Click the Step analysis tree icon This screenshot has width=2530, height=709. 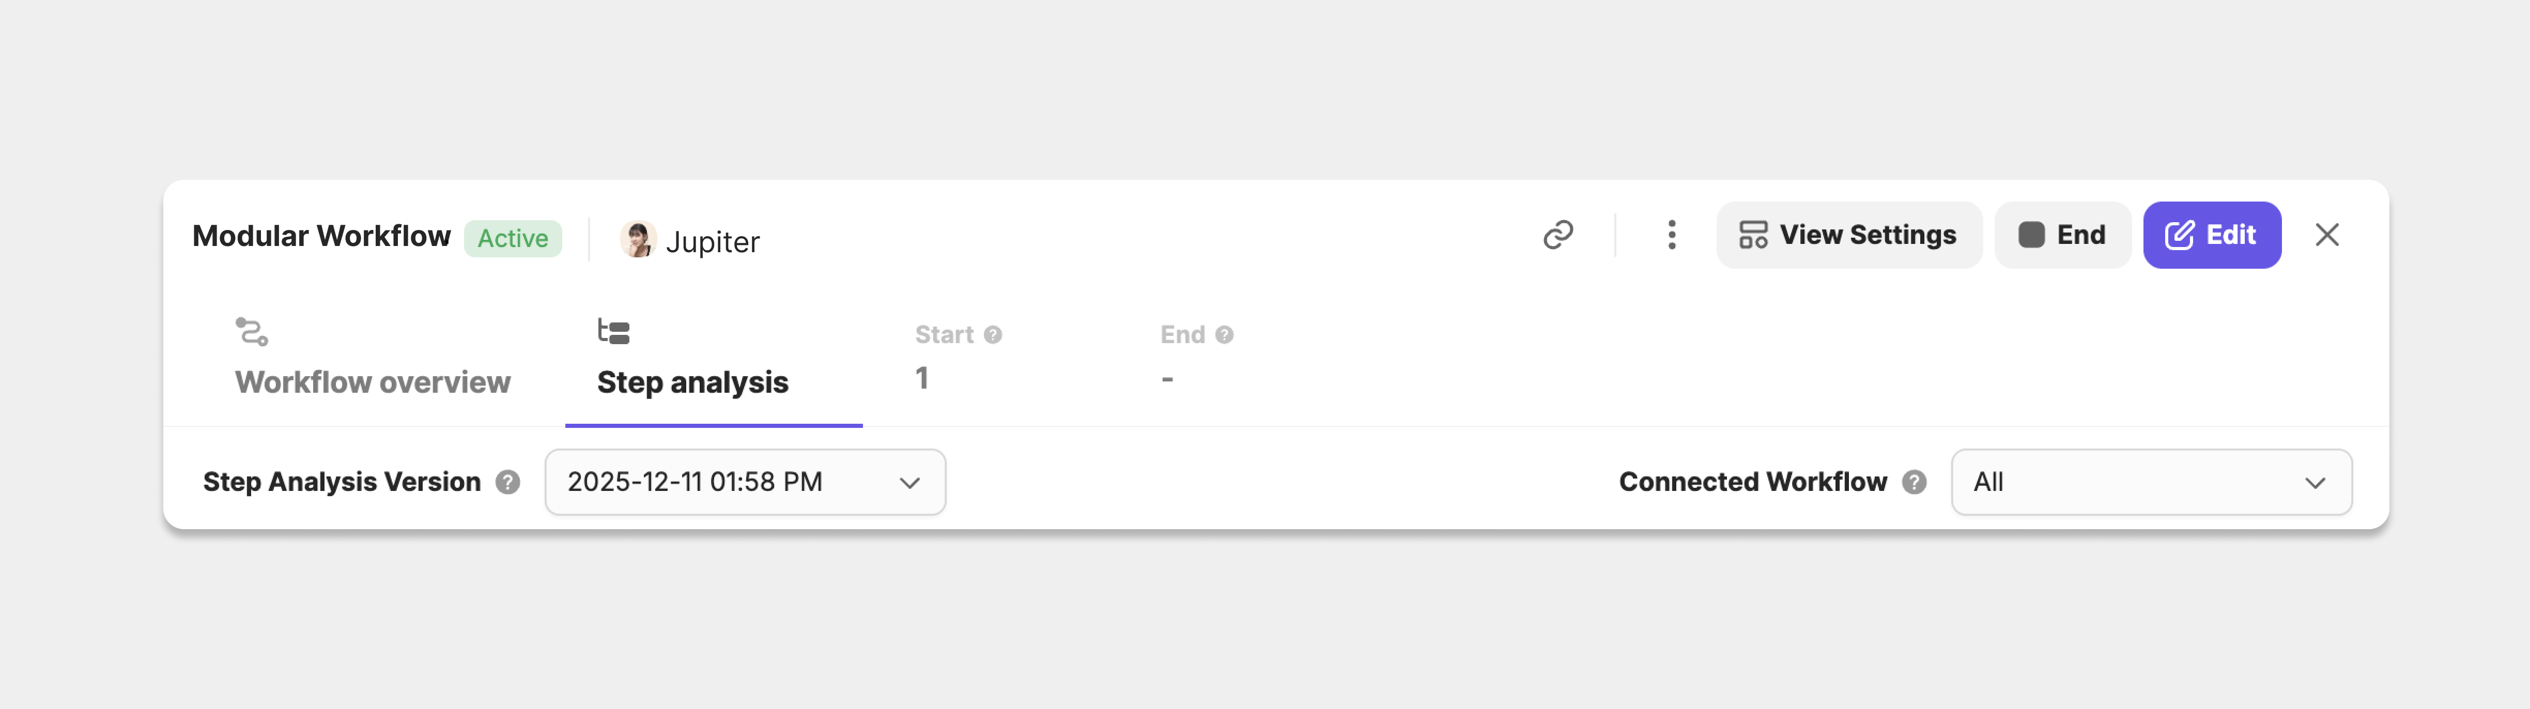coord(614,332)
